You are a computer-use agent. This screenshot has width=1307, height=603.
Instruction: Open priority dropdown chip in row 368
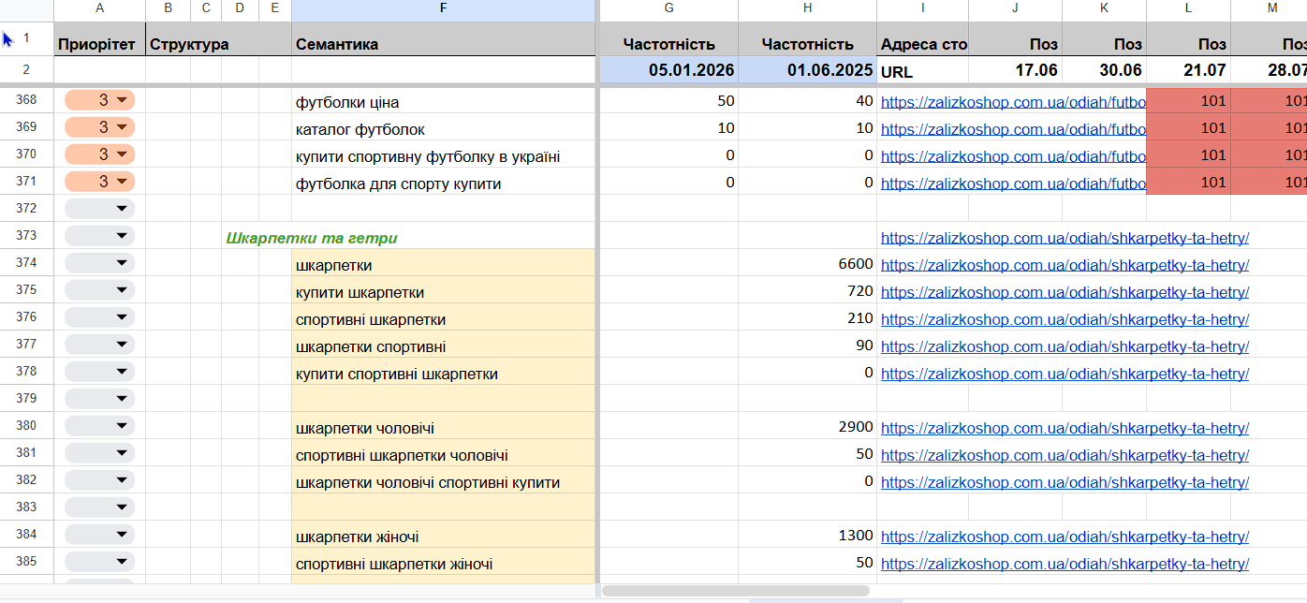click(x=100, y=101)
